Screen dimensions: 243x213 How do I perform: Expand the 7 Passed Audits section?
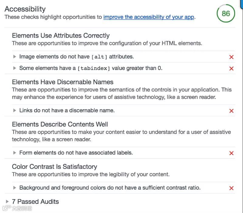click(x=7, y=201)
